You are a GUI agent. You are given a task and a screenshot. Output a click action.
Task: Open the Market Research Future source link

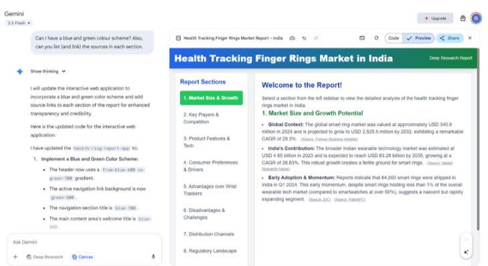[x=440, y=163]
